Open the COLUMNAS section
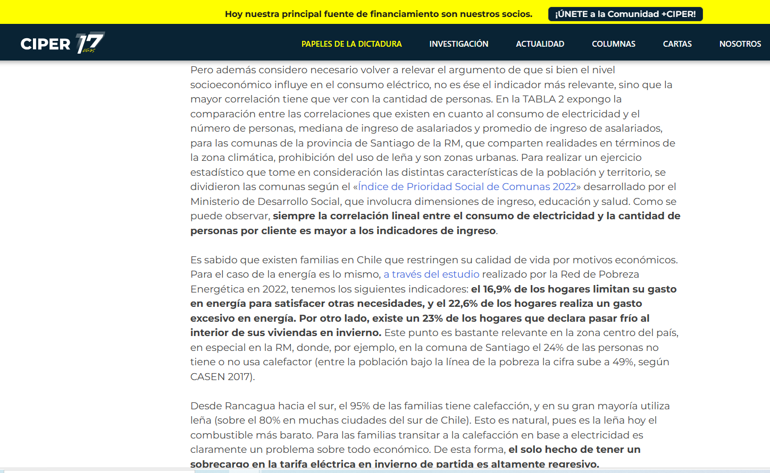The image size is (770, 473). (614, 44)
